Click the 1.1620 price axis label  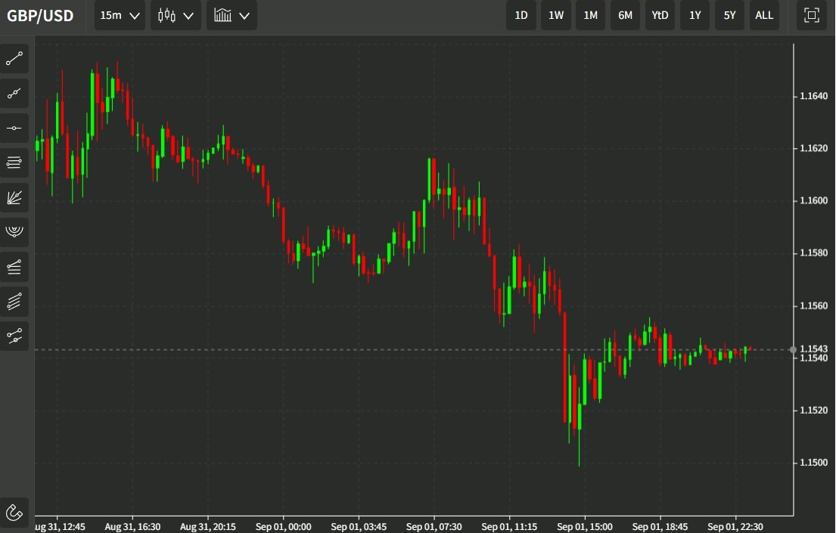(813, 148)
